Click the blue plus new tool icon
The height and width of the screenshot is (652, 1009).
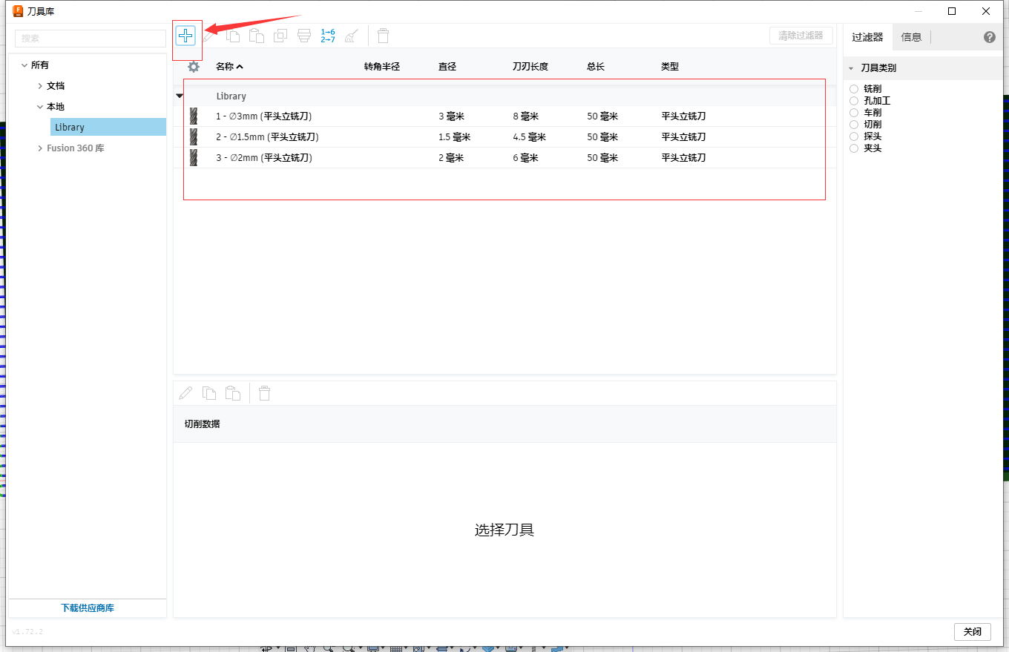(185, 36)
